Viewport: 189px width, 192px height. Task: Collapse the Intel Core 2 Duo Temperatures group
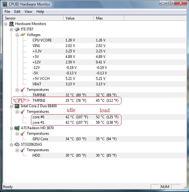coord(17,112)
